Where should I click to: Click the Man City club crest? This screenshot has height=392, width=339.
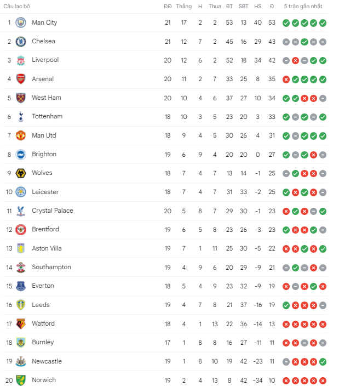[x=21, y=22]
